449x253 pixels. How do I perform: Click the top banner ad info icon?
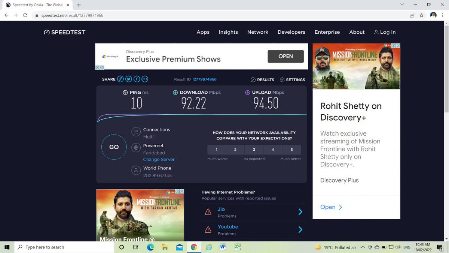[x=102, y=67]
